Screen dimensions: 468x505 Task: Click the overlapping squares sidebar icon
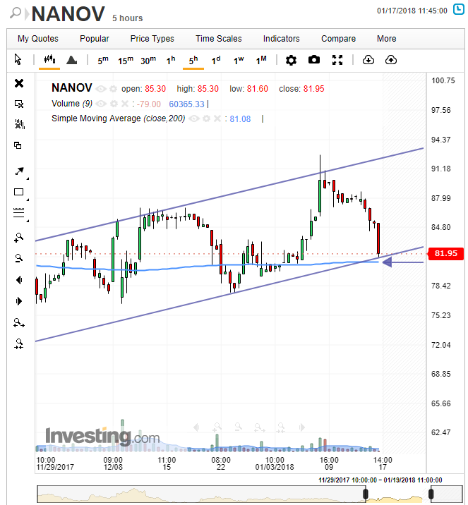[x=18, y=145]
